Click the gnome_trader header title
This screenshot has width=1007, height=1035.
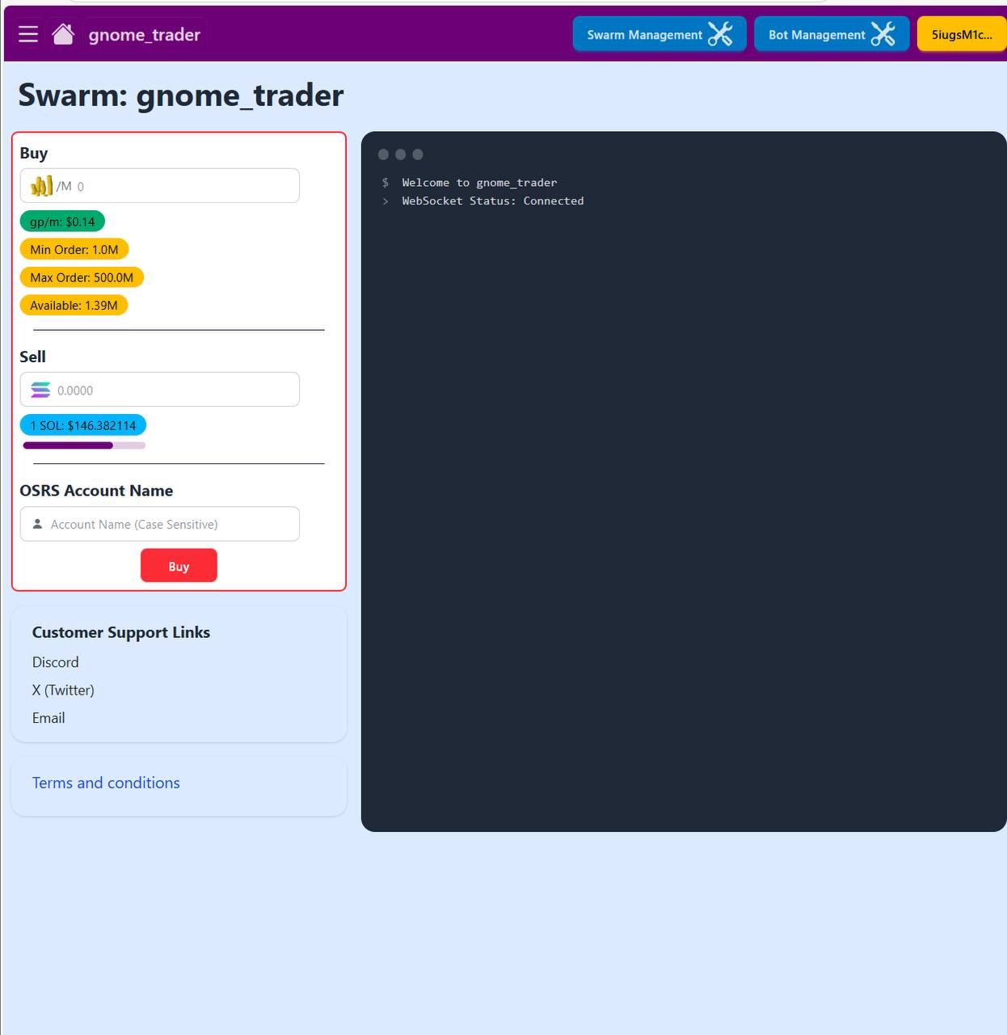145,35
